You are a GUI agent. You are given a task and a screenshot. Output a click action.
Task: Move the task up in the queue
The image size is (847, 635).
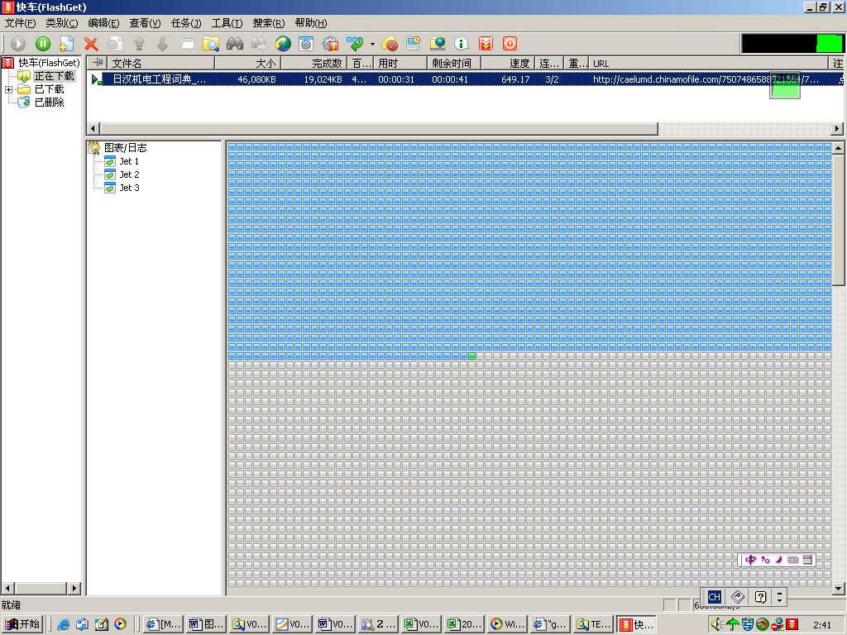(139, 44)
